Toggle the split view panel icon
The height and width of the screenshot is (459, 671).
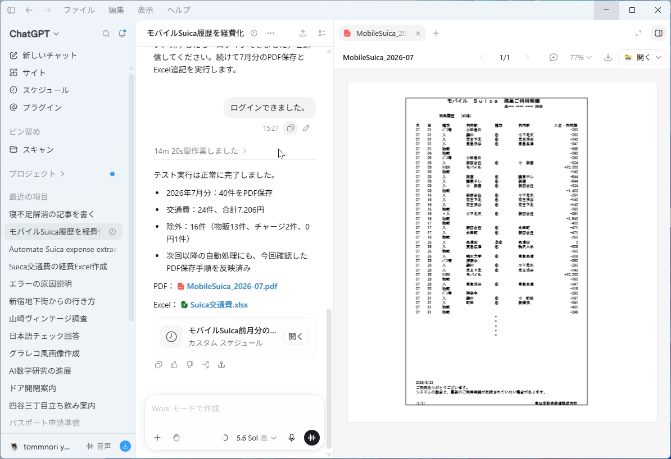(659, 33)
